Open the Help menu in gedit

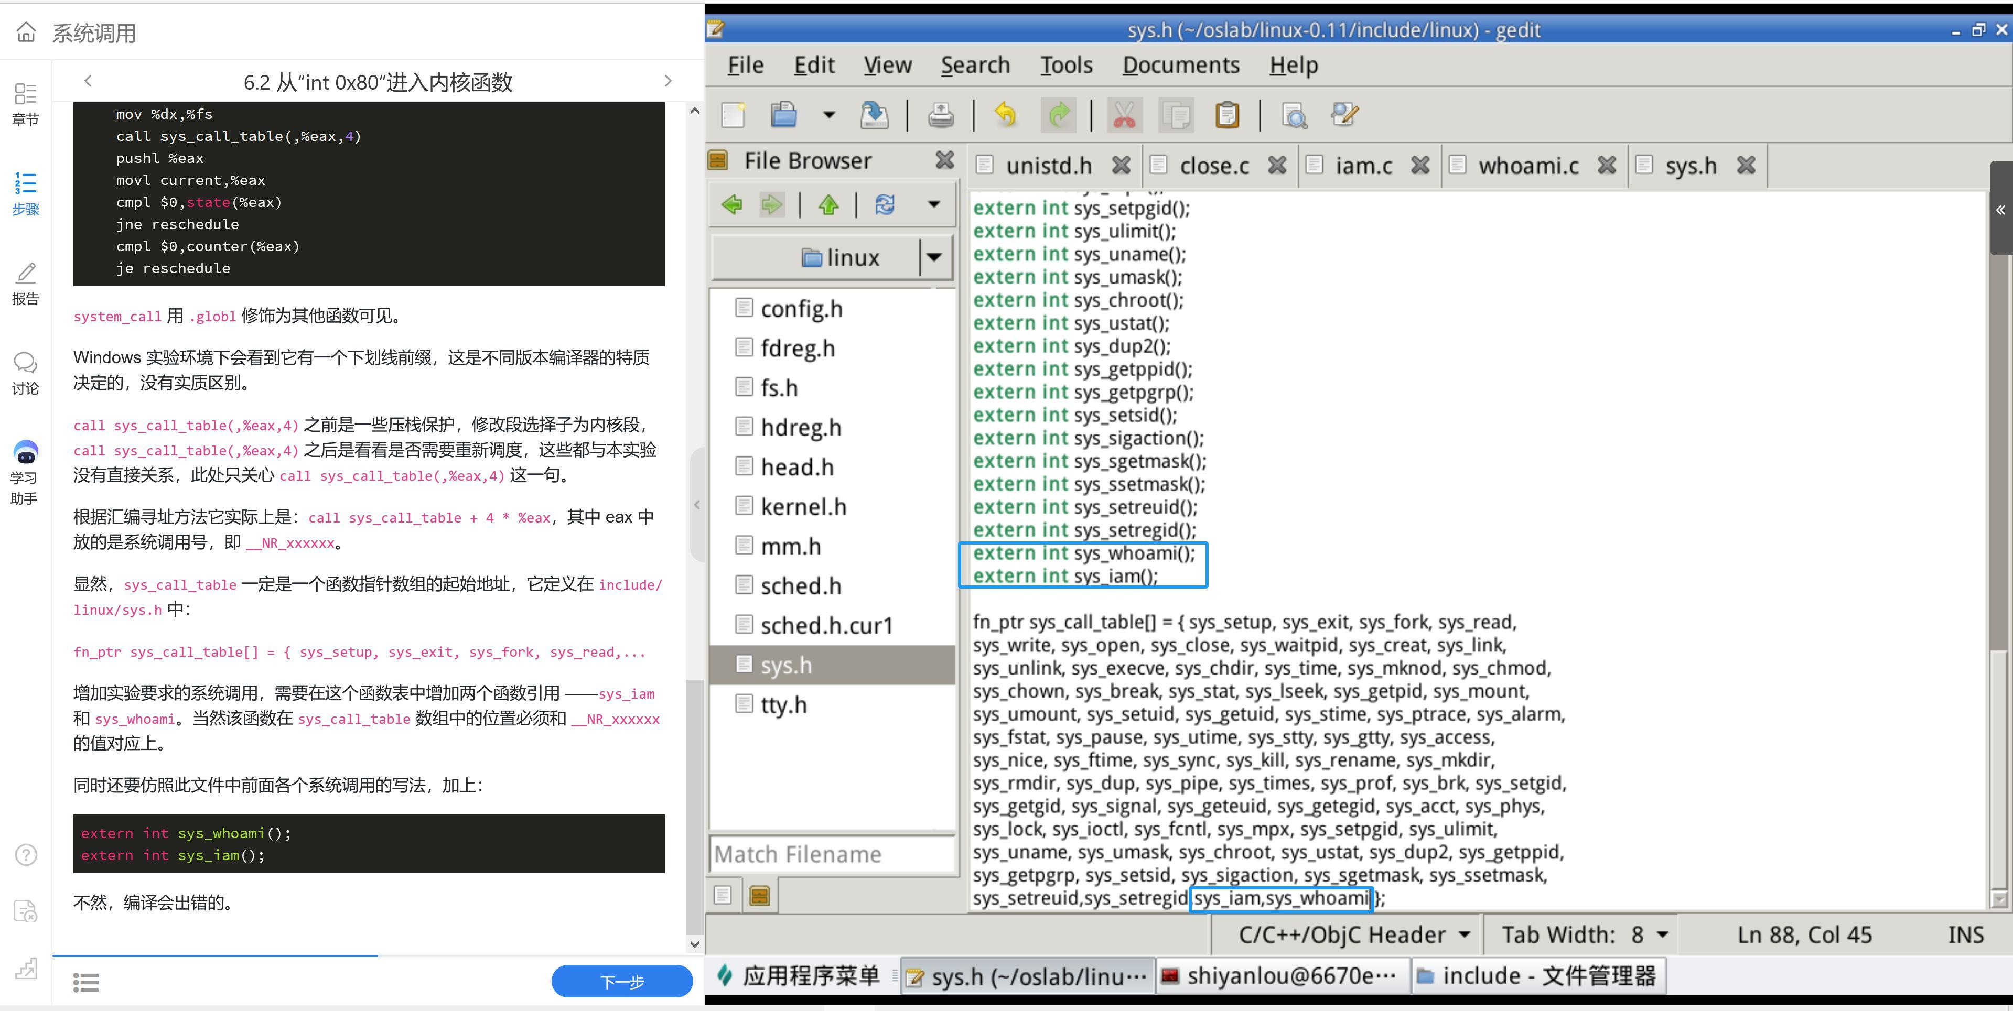[x=1293, y=65]
